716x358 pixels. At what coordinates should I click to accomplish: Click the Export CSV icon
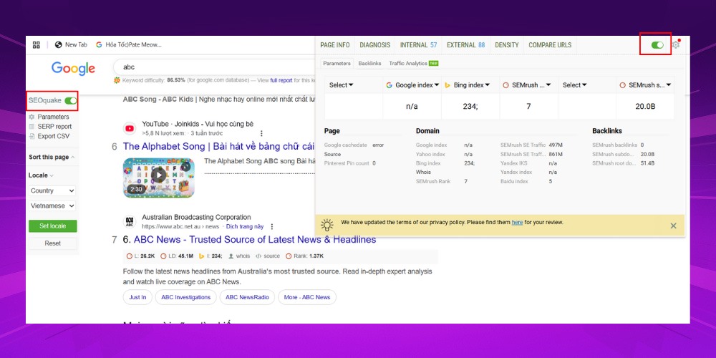point(32,136)
